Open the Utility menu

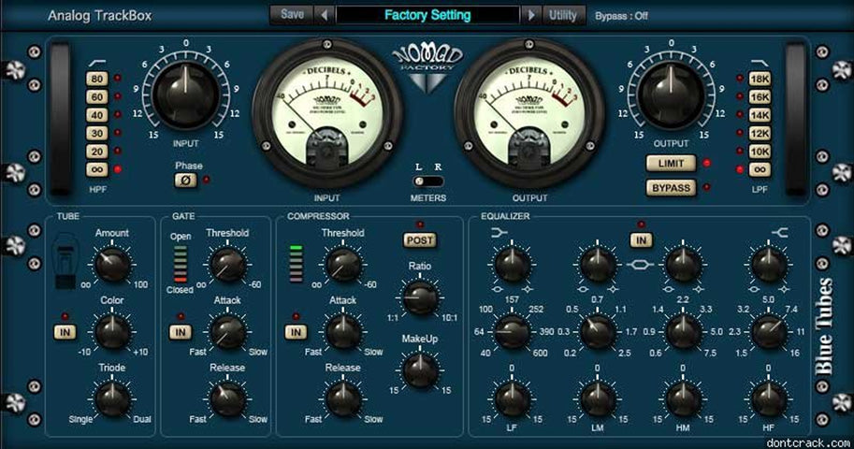tap(563, 15)
